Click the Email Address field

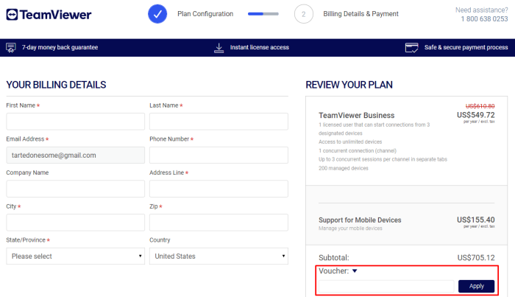pos(75,155)
